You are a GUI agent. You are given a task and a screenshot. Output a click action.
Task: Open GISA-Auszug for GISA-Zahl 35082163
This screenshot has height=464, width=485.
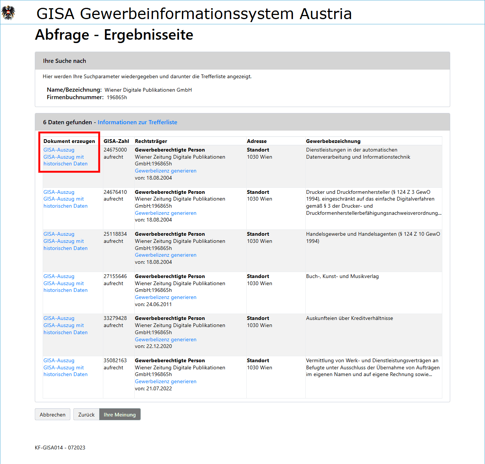(59, 361)
